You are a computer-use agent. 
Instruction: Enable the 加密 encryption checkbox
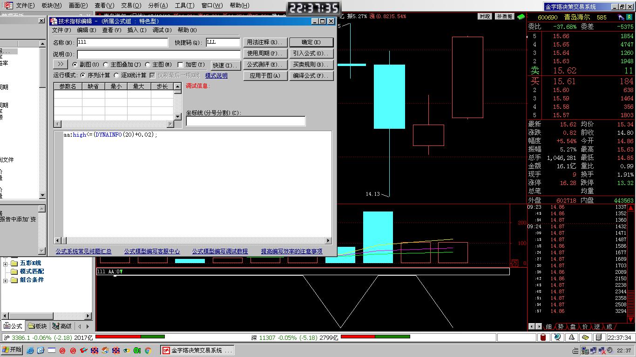(x=181, y=65)
